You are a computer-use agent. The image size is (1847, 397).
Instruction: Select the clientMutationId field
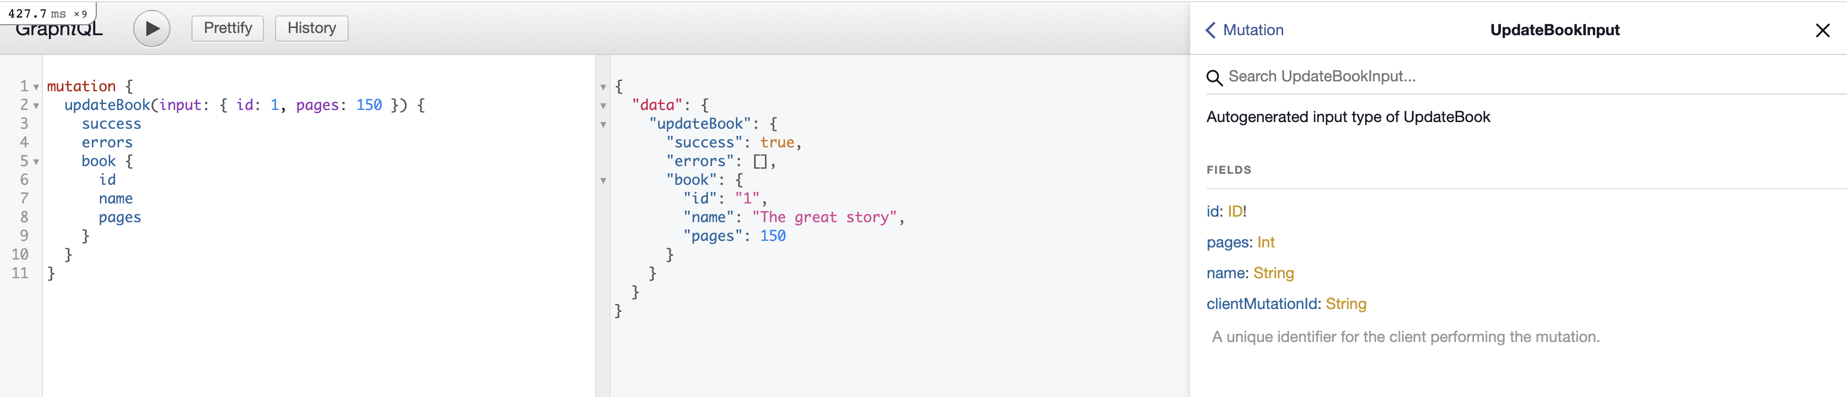(1263, 304)
